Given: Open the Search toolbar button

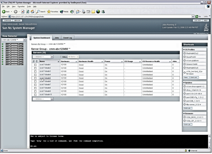Looking at the screenshot, I should 41,12.
